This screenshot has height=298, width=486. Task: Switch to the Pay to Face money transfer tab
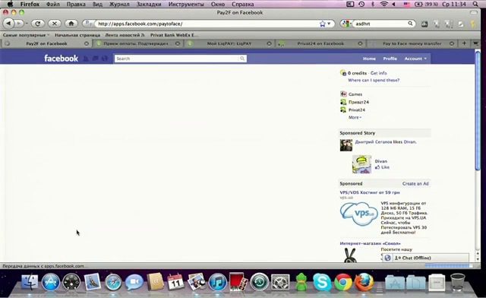pos(412,44)
